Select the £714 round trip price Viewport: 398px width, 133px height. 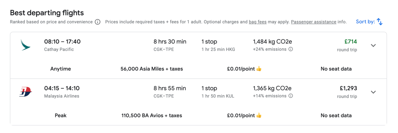tap(351, 42)
